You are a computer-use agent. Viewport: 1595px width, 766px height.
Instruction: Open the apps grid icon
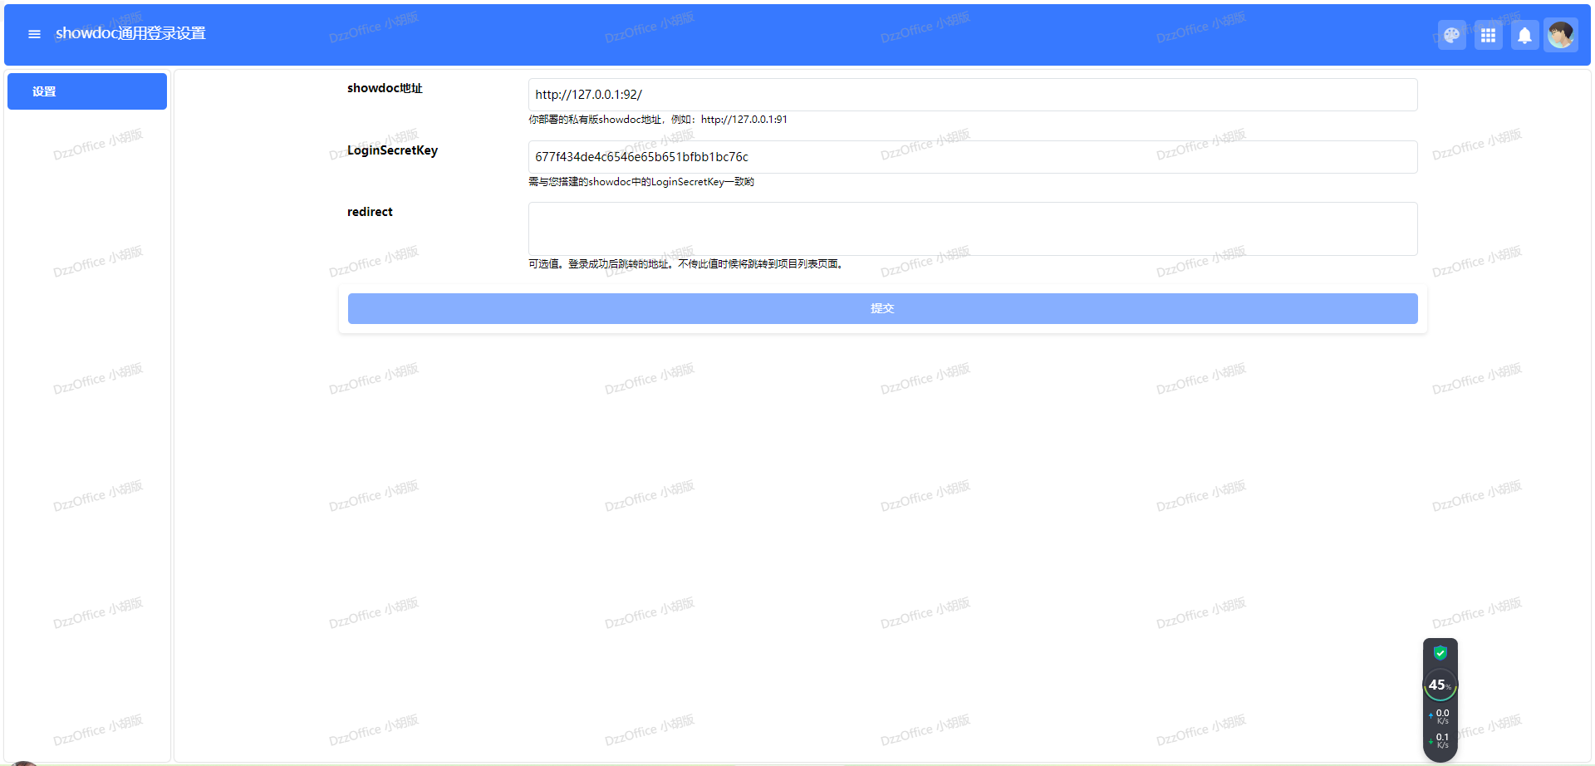(x=1488, y=35)
